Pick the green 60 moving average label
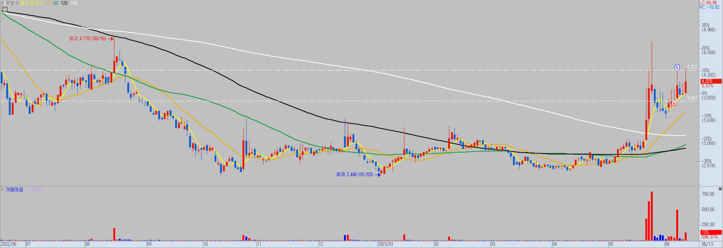Screen dimensions: 723x248 tap(56, 3)
